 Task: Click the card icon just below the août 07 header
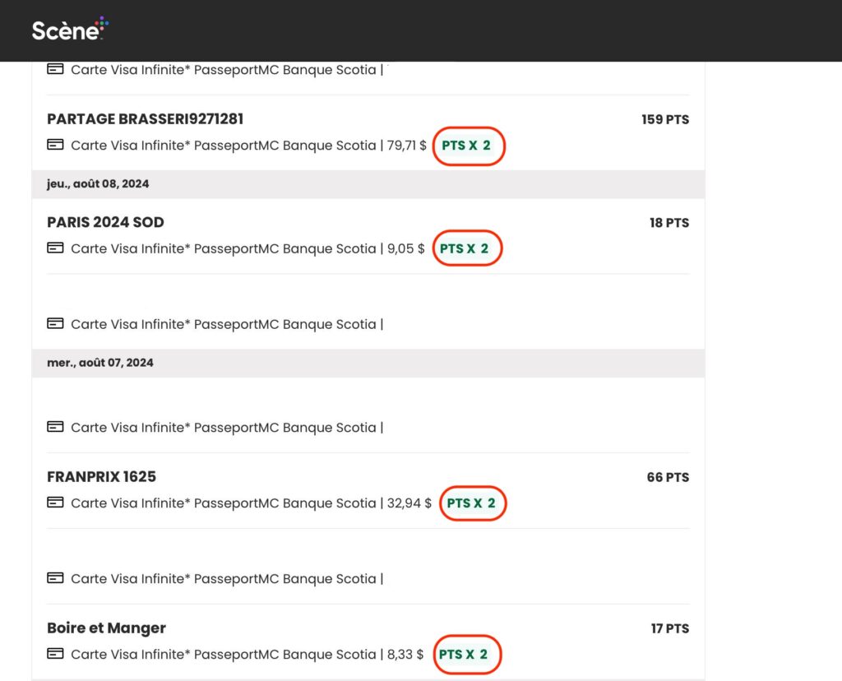click(x=55, y=427)
